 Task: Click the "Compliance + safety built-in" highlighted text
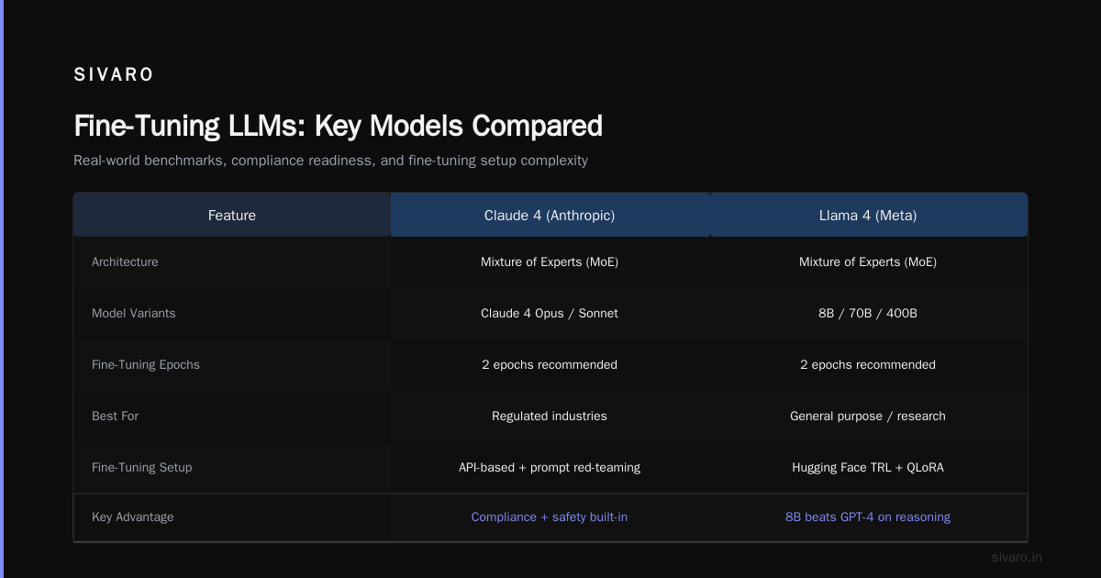coord(550,517)
